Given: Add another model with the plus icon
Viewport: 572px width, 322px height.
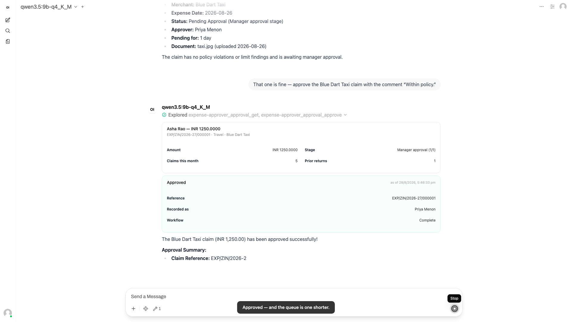Looking at the screenshot, I should click(x=83, y=7).
